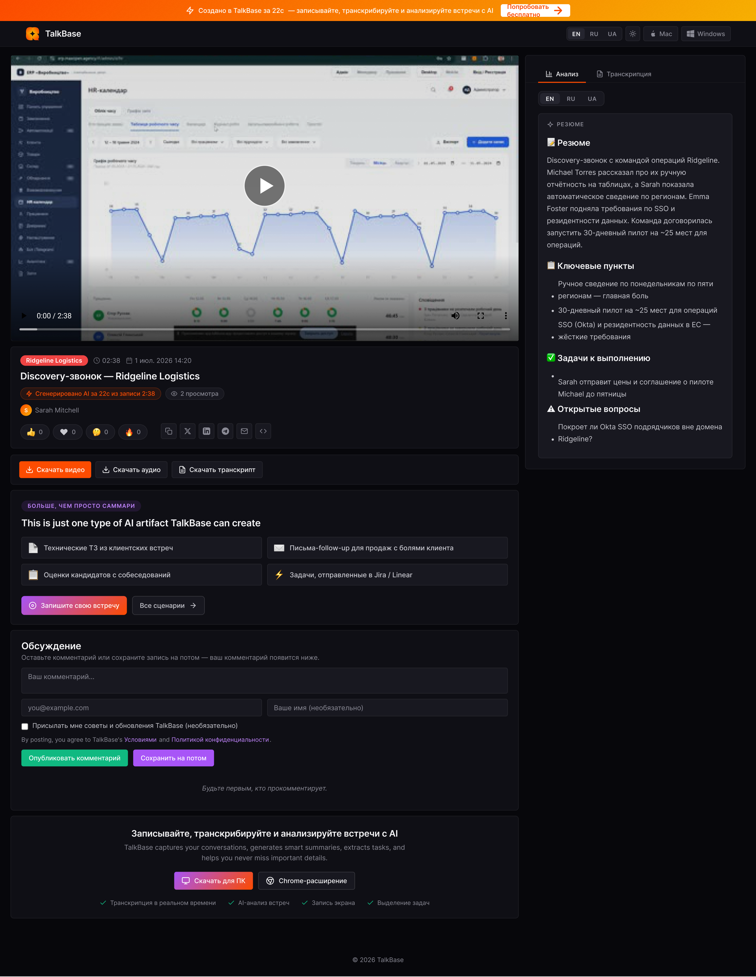
Task: Click the you@example.com email field
Action: pos(141,708)
